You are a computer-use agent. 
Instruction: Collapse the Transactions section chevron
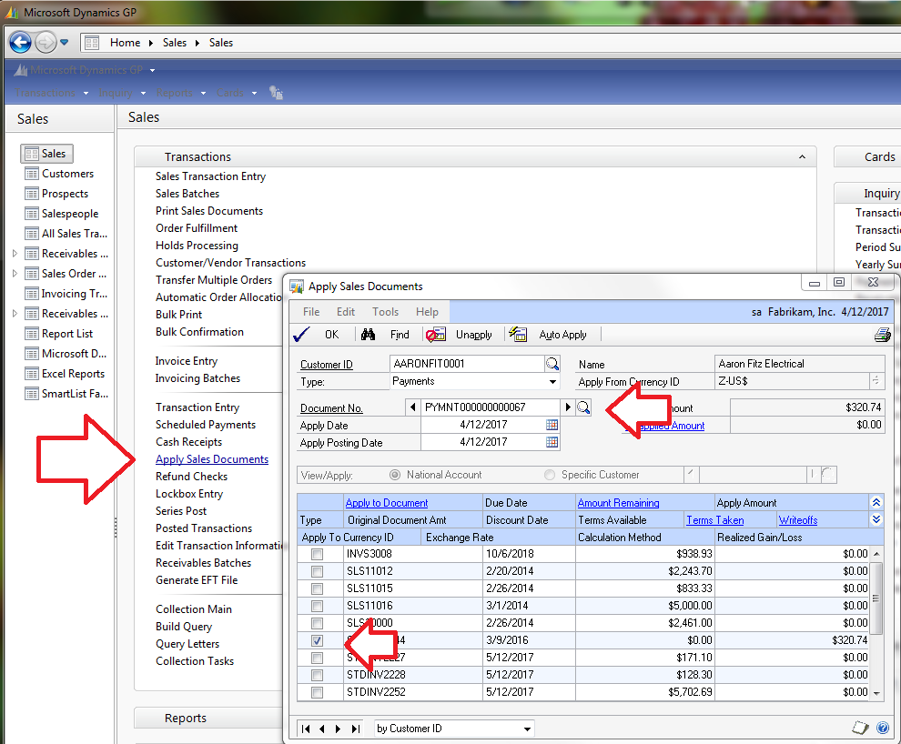tap(802, 156)
